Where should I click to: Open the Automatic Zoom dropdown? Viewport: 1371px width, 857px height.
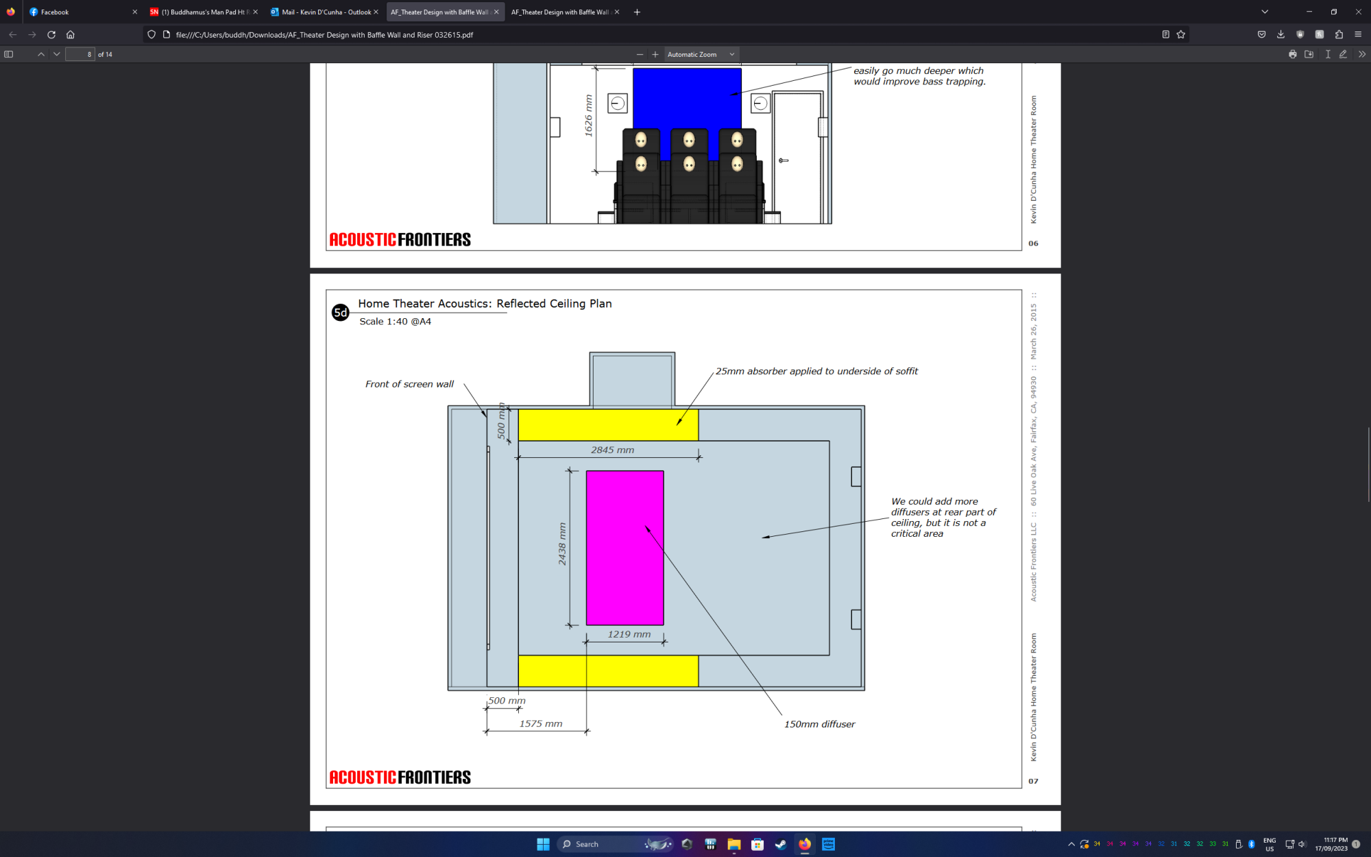(x=701, y=54)
